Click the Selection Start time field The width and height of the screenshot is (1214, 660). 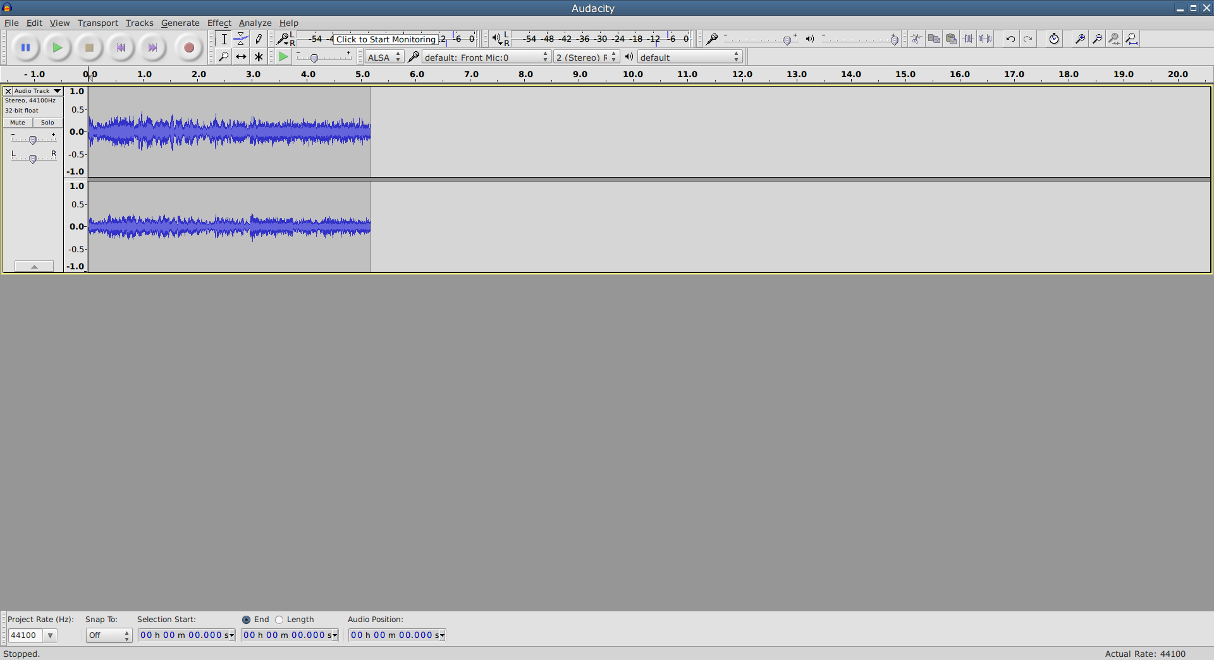point(187,635)
